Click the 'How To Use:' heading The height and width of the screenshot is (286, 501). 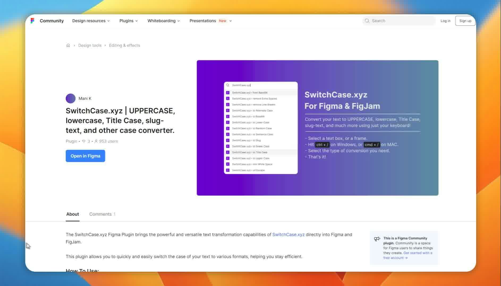click(x=82, y=270)
